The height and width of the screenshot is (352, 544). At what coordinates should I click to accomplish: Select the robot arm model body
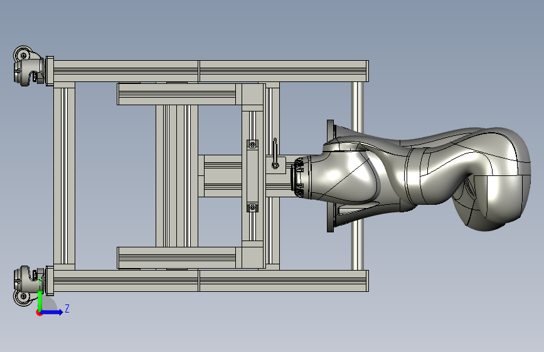(413, 177)
